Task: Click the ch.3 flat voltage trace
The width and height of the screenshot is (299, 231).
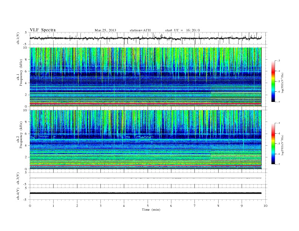Action: point(145,178)
